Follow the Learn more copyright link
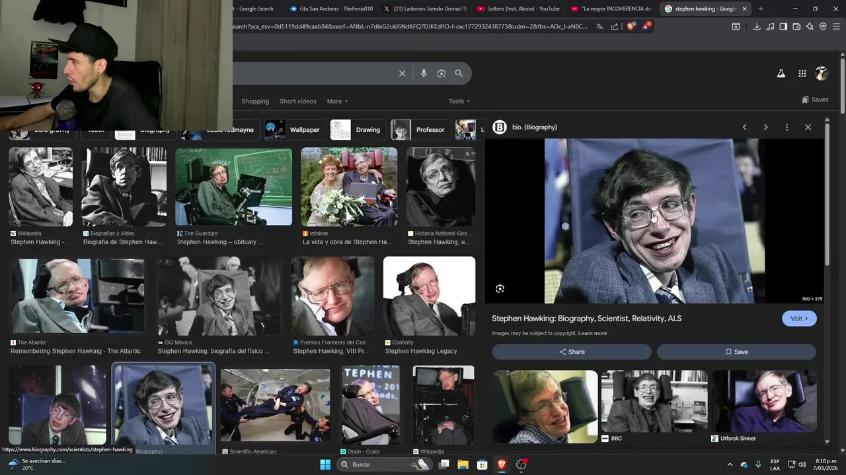 592,333
